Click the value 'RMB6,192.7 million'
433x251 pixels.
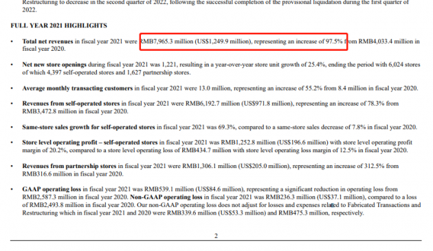pyautogui.click(x=212, y=104)
